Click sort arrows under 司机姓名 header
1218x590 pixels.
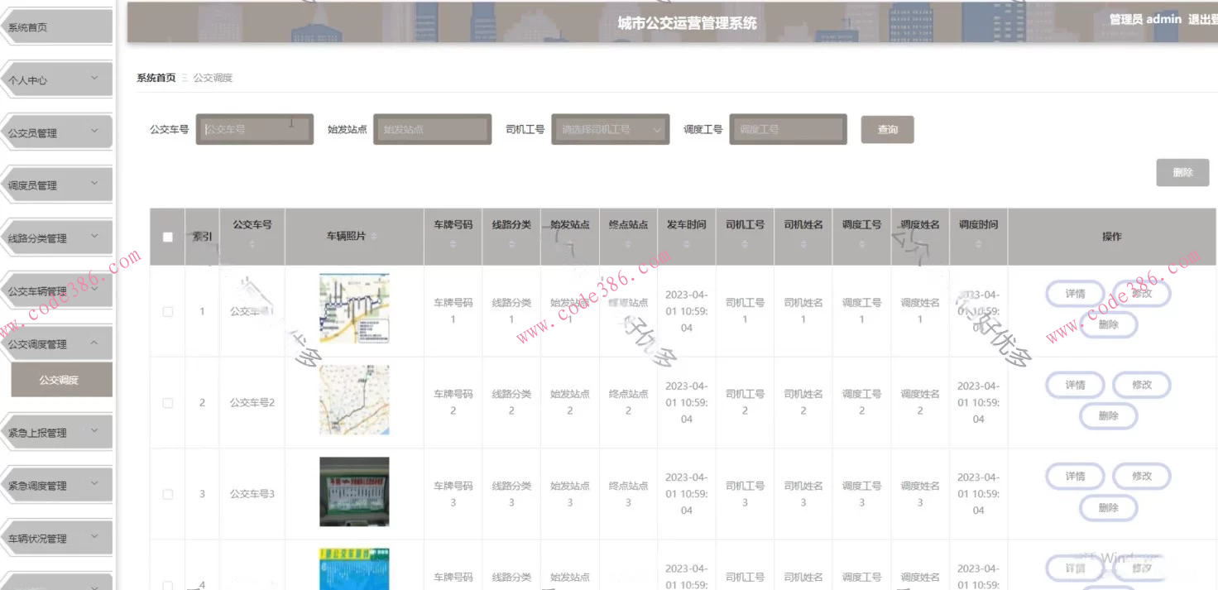point(803,244)
